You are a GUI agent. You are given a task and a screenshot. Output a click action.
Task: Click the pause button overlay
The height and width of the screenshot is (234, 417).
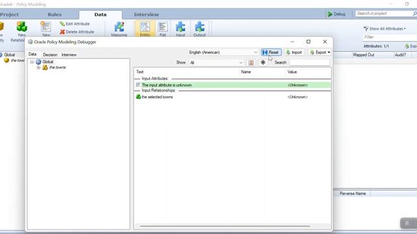click(x=407, y=223)
